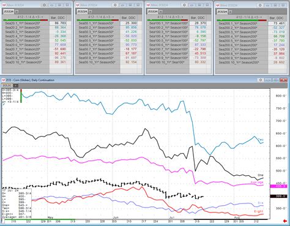Click 17 Jul 24 cursor data box

tap(17, 204)
